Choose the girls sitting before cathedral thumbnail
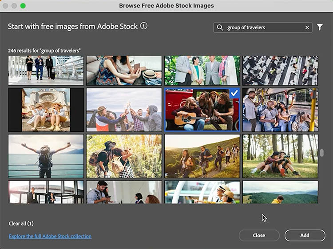 [46, 110]
